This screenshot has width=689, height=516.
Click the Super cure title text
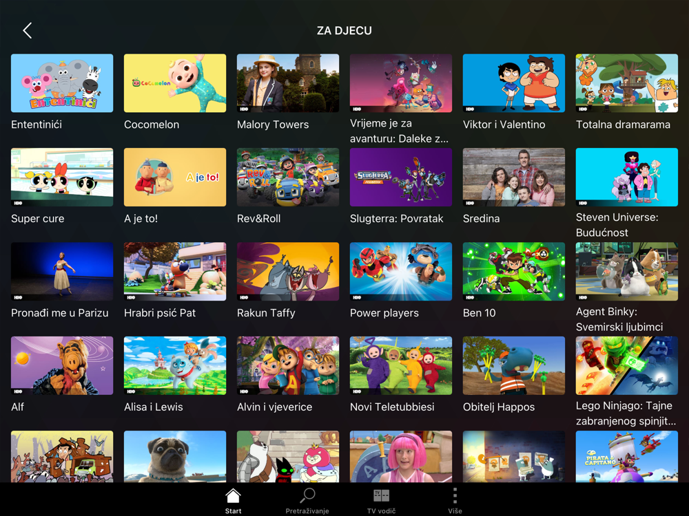click(38, 219)
